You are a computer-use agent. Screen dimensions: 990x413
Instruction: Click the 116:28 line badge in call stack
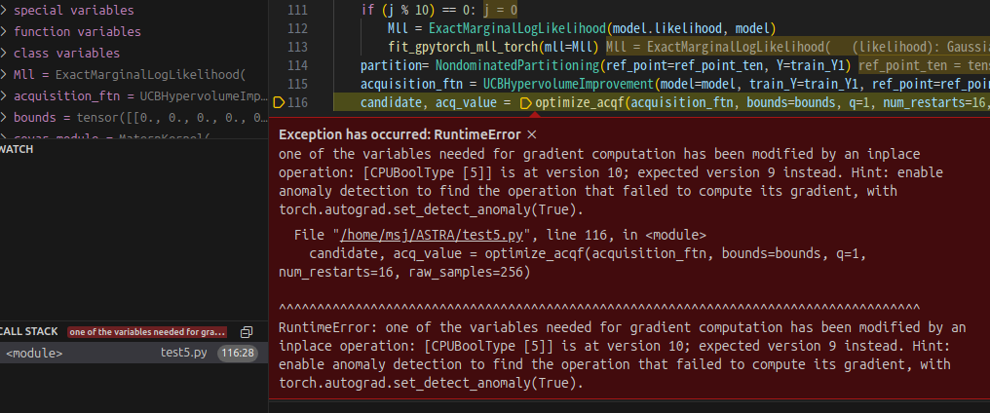click(238, 353)
